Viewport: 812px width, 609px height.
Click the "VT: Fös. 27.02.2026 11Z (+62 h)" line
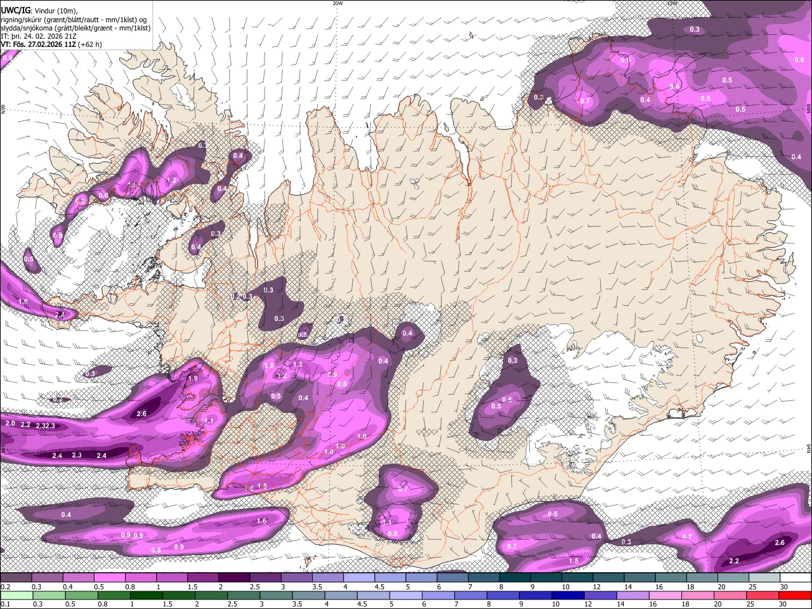51,44
